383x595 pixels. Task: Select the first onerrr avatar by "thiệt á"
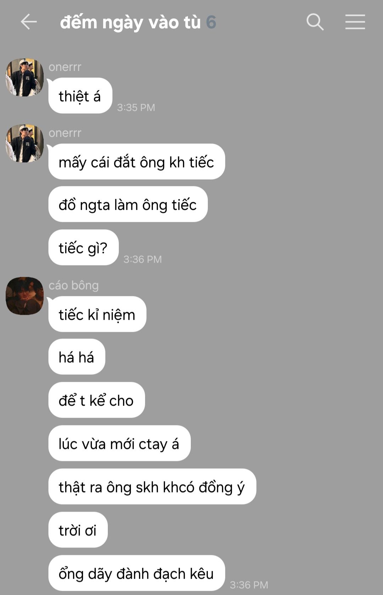[24, 77]
